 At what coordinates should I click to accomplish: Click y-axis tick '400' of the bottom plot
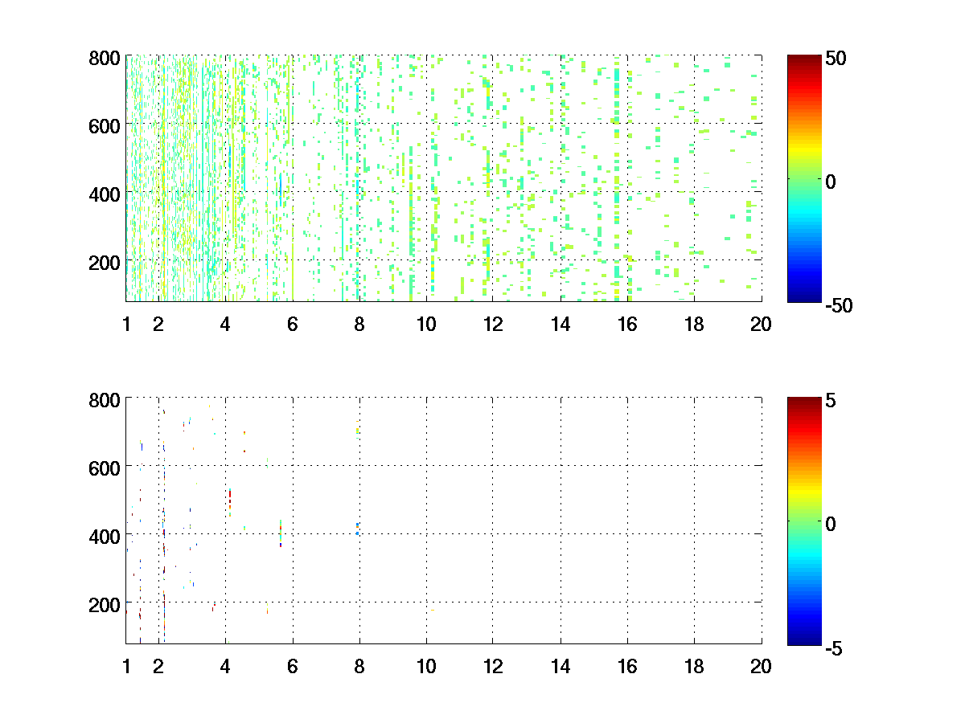105,535
